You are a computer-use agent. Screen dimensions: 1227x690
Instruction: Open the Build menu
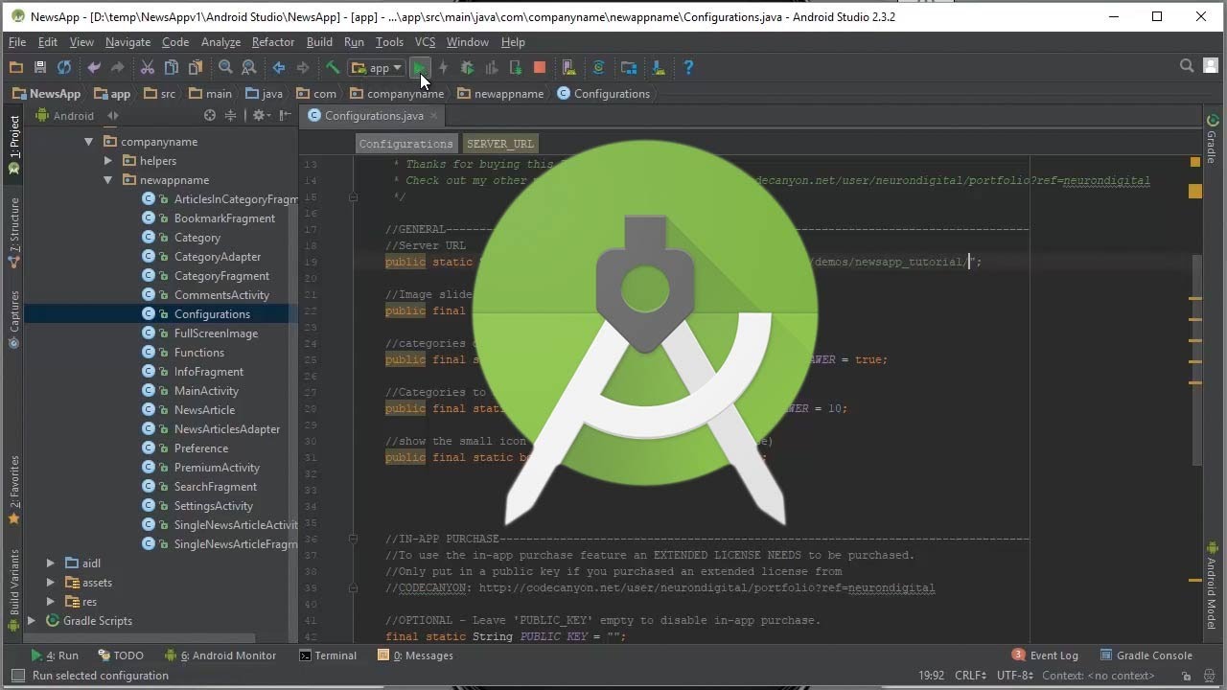click(319, 42)
